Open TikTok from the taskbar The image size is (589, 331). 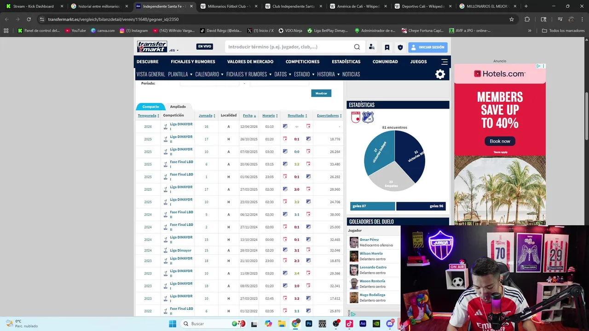(x=349, y=324)
